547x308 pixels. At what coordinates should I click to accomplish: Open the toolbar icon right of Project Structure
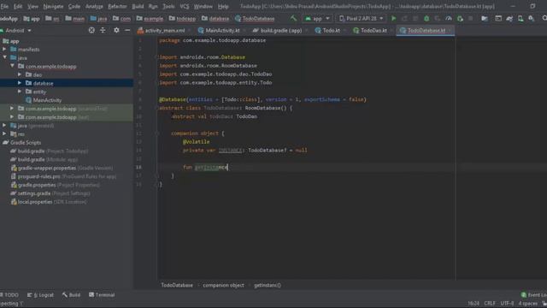tap(498, 18)
